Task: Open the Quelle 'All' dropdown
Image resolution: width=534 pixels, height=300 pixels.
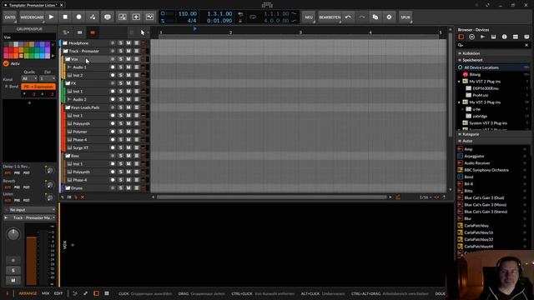Action: click(x=29, y=78)
